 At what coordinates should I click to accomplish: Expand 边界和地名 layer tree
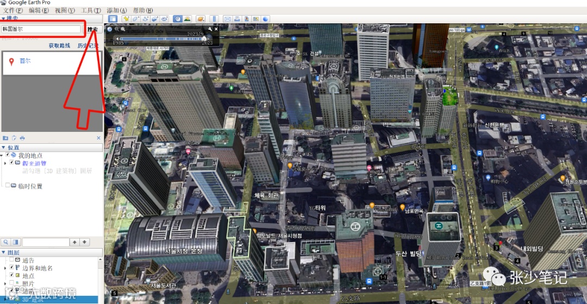tap(5, 268)
